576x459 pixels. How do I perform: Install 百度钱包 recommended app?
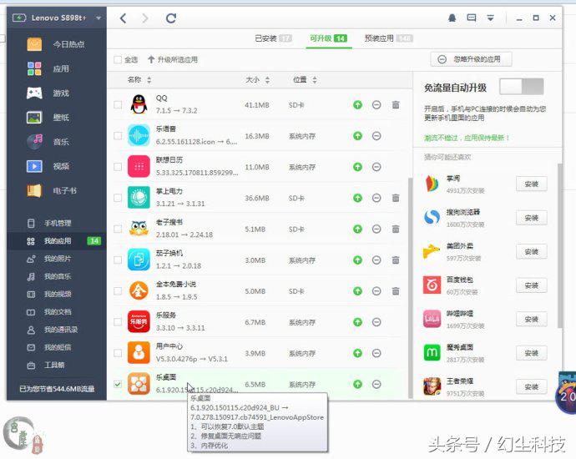(x=531, y=285)
